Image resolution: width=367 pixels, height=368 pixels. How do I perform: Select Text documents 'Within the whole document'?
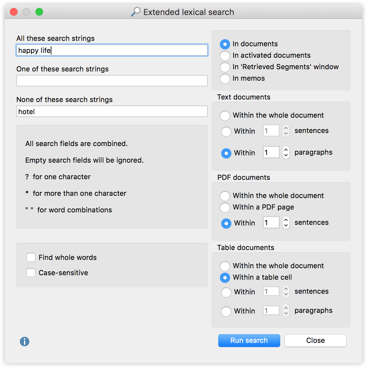pyautogui.click(x=225, y=115)
